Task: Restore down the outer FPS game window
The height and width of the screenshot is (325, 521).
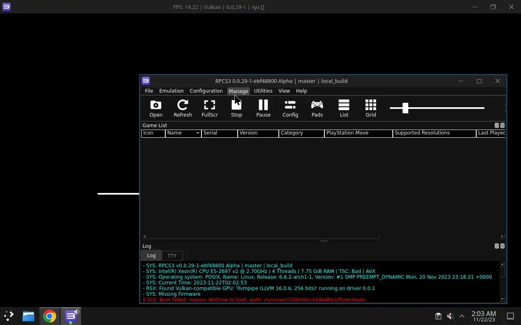Action: (x=493, y=7)
